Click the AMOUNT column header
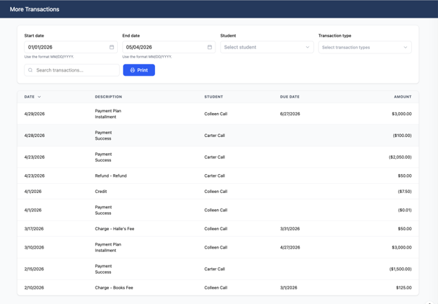 pyautogui.click(x=402, y=97)
